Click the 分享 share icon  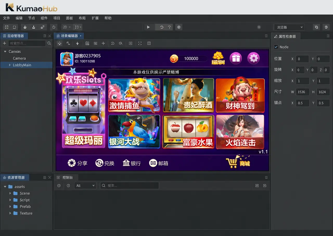pos(72,163)
